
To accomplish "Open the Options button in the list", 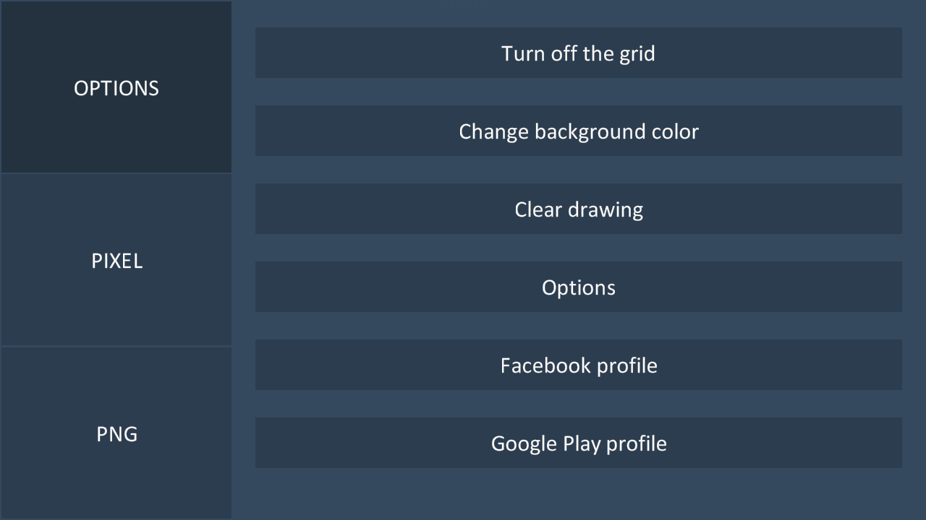I will (578, 287).
